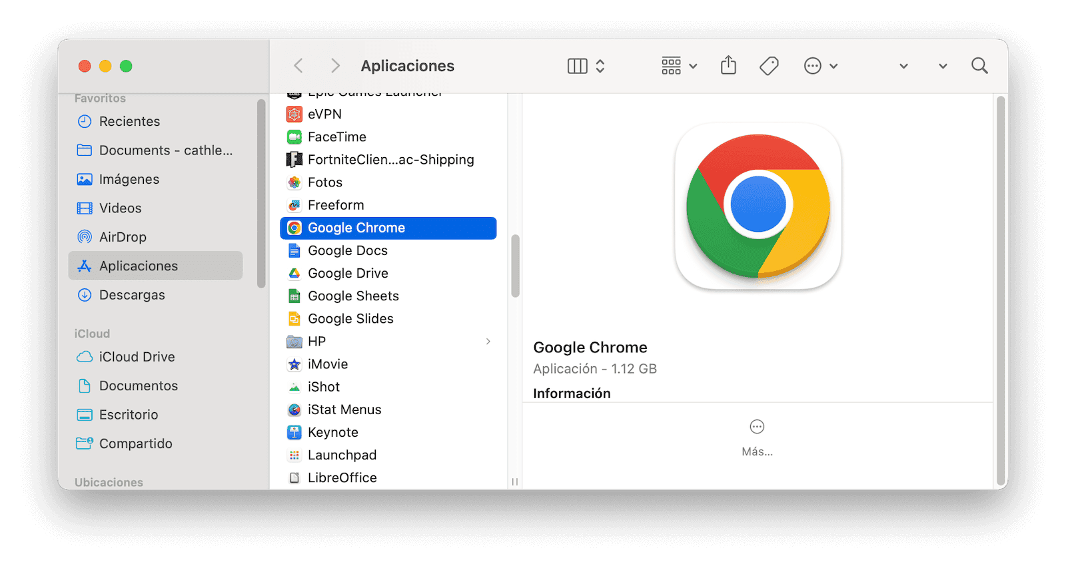
Task: Open Descargas in the sidebar
Action: point(155,294)
